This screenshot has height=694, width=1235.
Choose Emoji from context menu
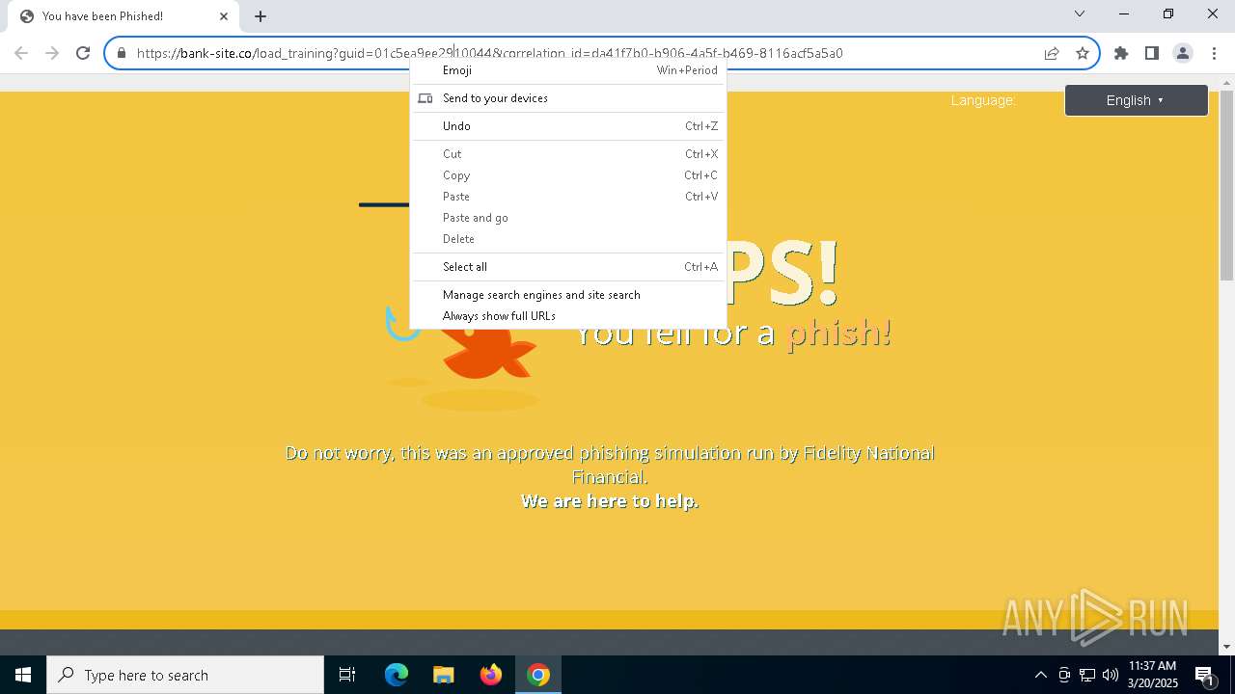[x=568, y=70]
